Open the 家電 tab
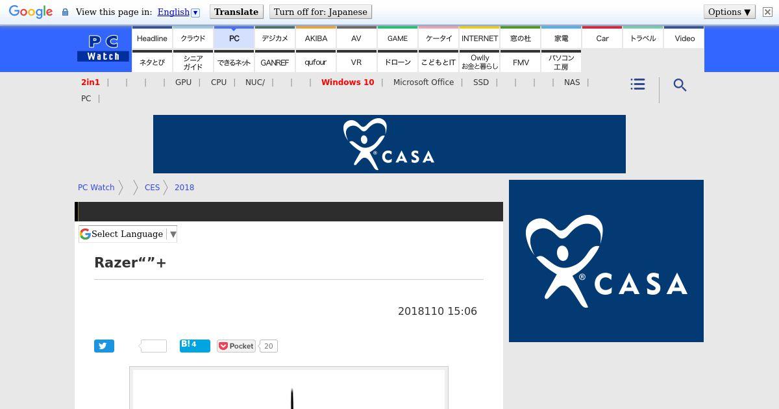This screenshot has width=779, height=409. 561,38
